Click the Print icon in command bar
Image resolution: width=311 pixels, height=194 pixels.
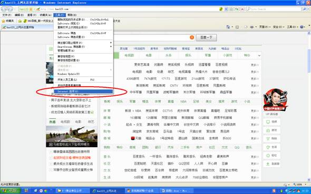pyautogui.click(x=251, y=27)
